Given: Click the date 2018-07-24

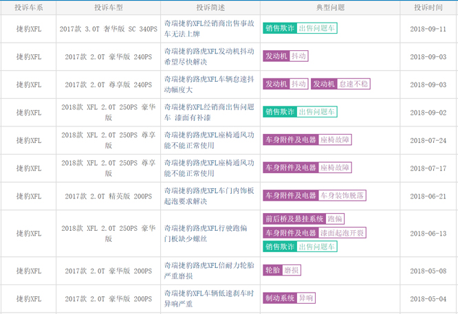Looking at the screenshot, I should (428, 141).
